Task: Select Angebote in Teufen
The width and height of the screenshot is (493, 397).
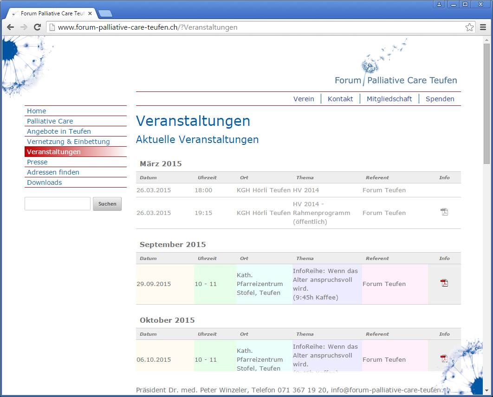Action: (x=59, y=131)
